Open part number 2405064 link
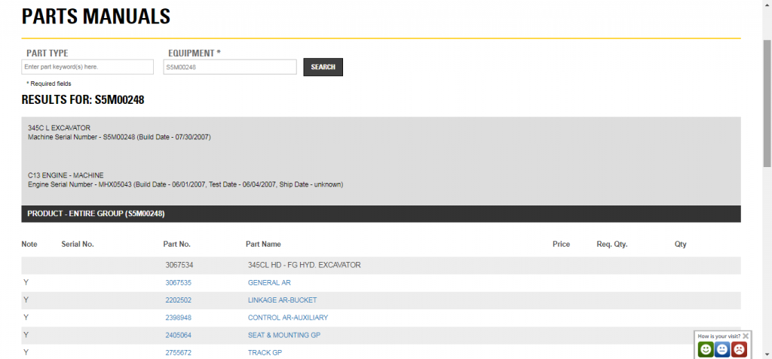The height and width of the screenshot is (359, 772). [178, 336]
